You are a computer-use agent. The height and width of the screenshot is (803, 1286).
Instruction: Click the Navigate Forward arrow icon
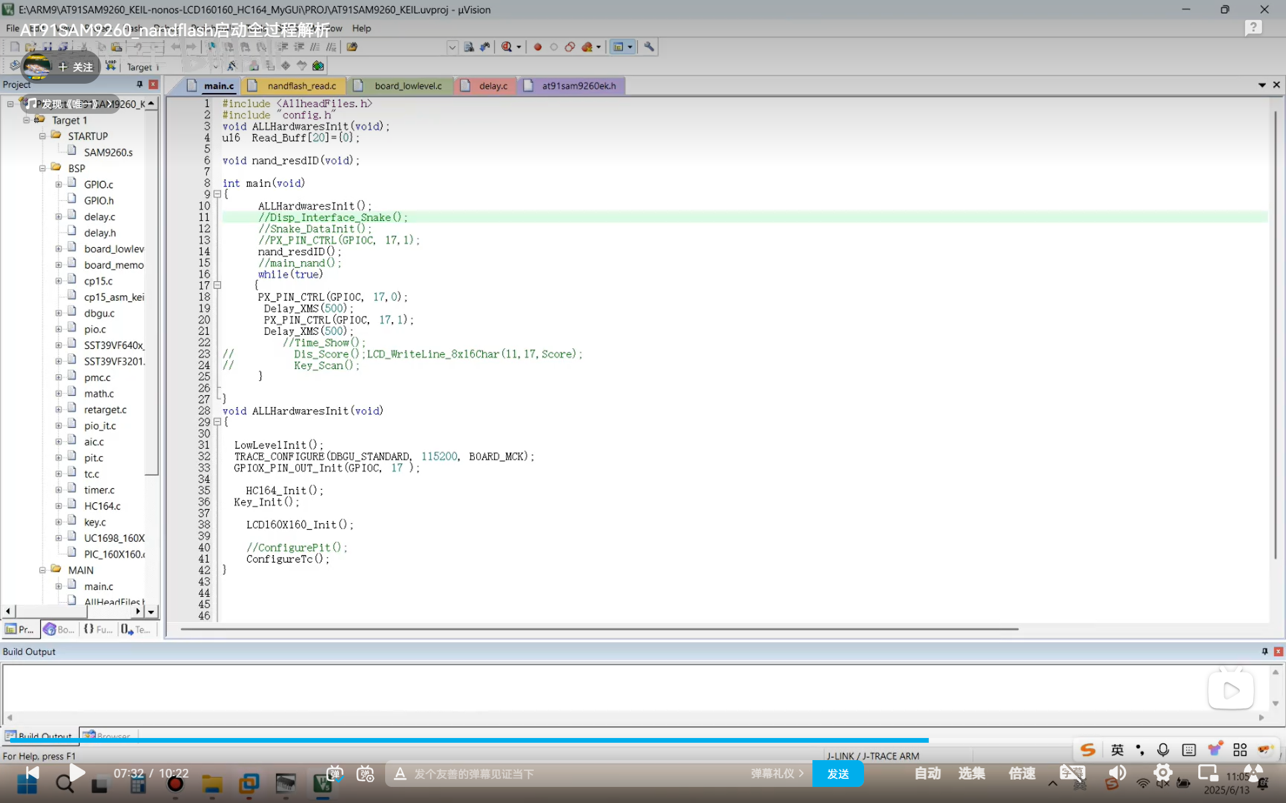coord(191,47)
